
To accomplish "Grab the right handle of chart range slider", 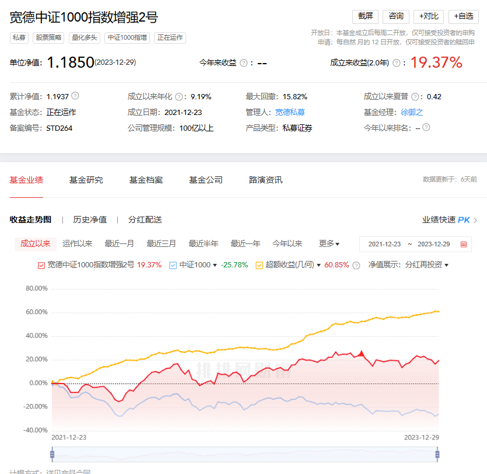I will click(437, 454).
